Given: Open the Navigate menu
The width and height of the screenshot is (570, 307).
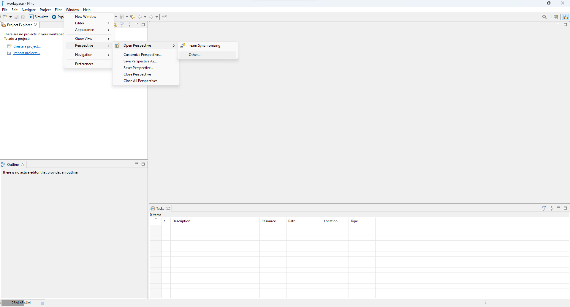Looking at the screenshot, I should coord(28,10).
